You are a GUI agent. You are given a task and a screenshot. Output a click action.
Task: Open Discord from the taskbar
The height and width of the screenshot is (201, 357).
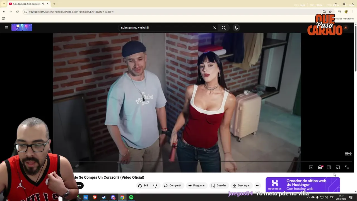click(x=113, y=197)
